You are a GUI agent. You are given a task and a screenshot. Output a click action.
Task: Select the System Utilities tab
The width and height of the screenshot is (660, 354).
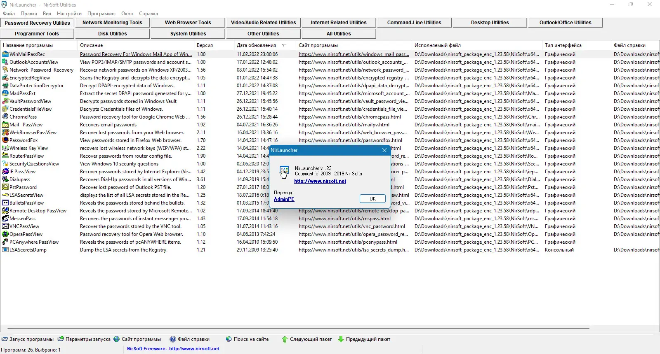pos(188,34)
